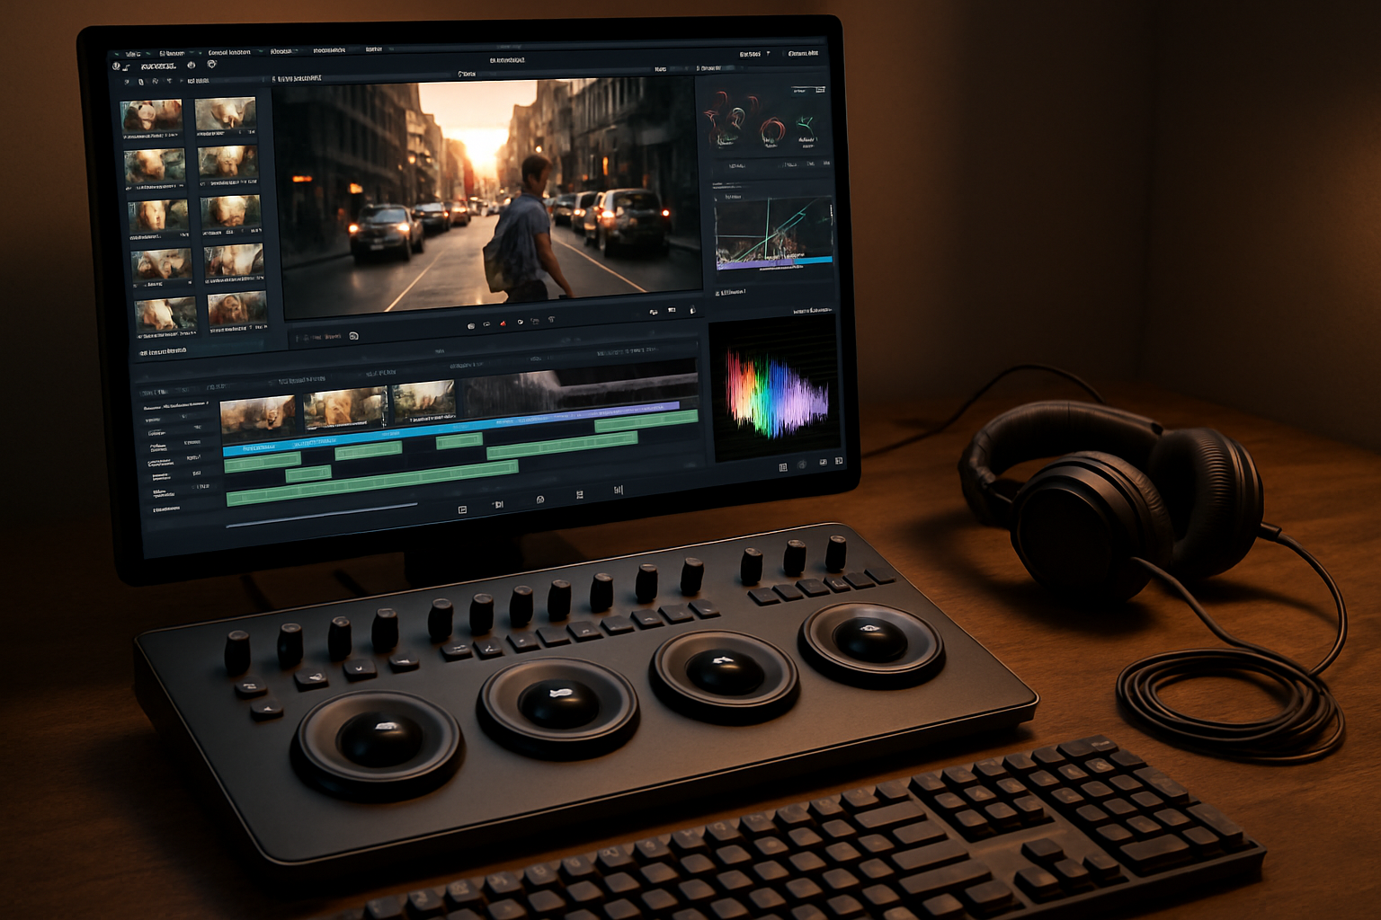The image size is (1381, 920).
Task: Select the middle circular page icon below the timeline
Action: (539, 500)
